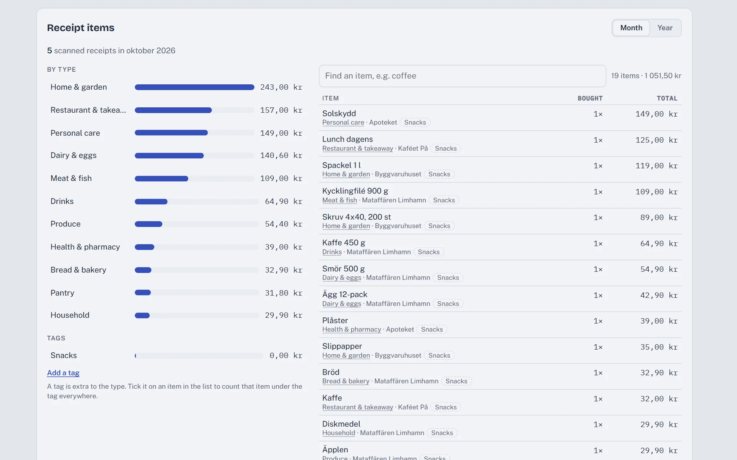Toggle Snacks tag on Spackel 1 l item
737x460 pixels.
click(x=439, y=174)
